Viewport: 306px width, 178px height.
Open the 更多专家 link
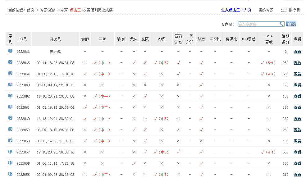coord(266,10)
